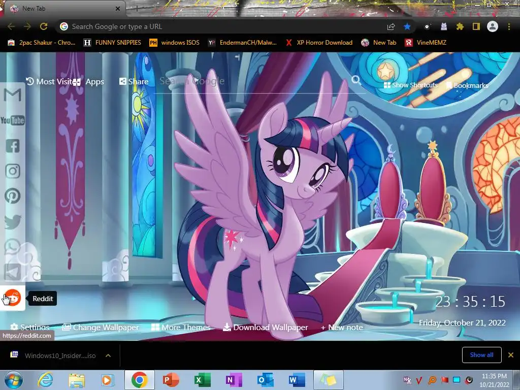
Task: Open the Instagram sidebar shortcut
Action: [13, 171]
